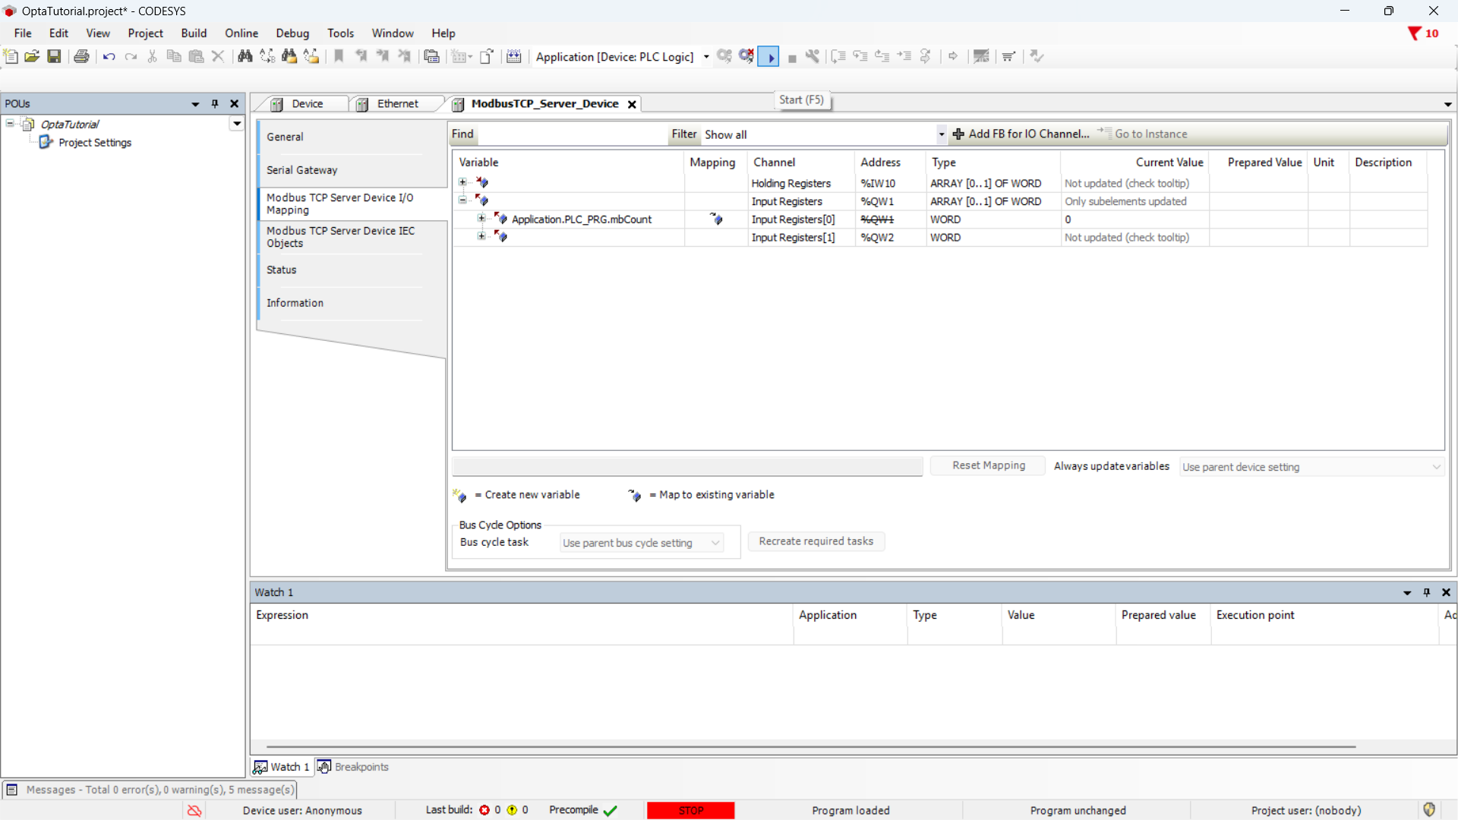Expand the Holding Registers row

click(462, 183)
